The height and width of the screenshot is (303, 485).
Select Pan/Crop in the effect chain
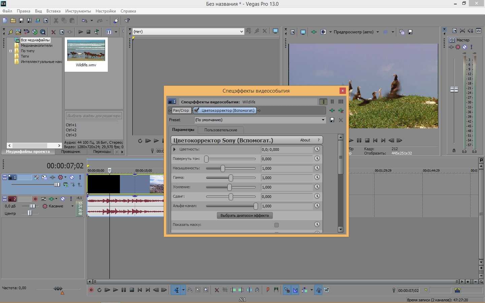tap(181, 110)
